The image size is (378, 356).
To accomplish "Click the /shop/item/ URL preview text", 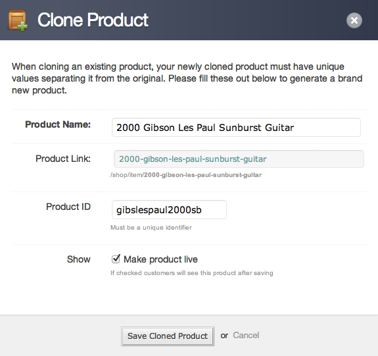I will [x=186, y=175].
